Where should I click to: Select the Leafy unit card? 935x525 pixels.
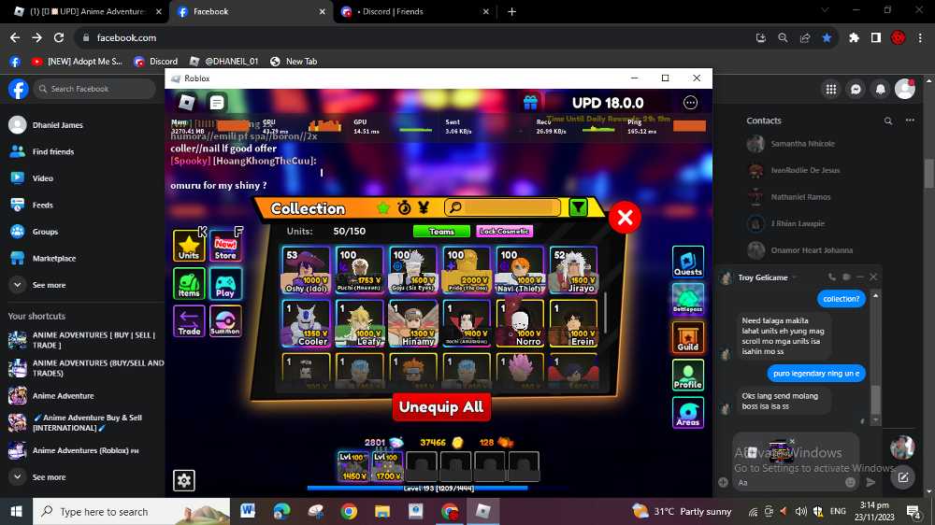(359, 323)
